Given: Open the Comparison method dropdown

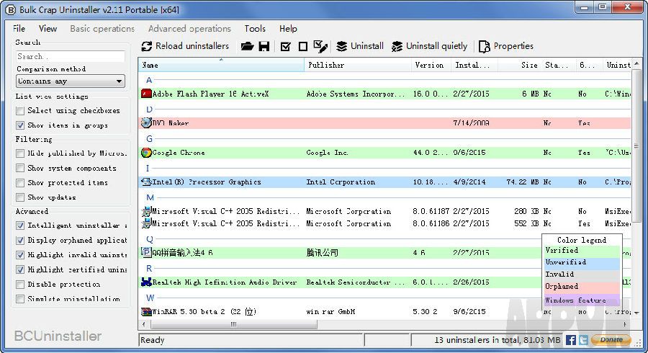Looking at the screenshot, I should point(71,81).
